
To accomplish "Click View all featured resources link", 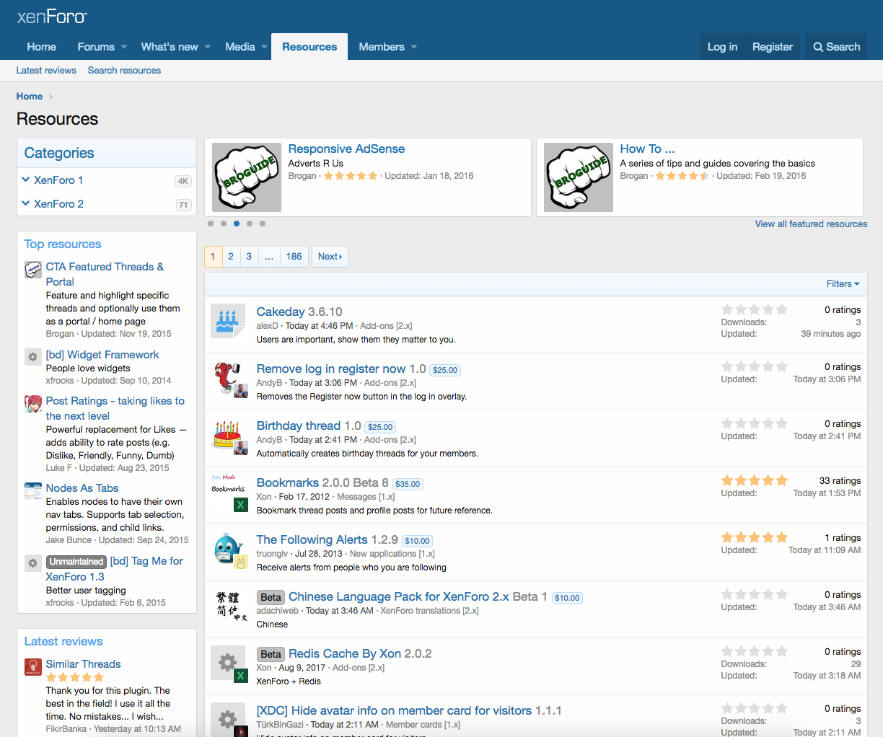I will [x=811, y=224].
